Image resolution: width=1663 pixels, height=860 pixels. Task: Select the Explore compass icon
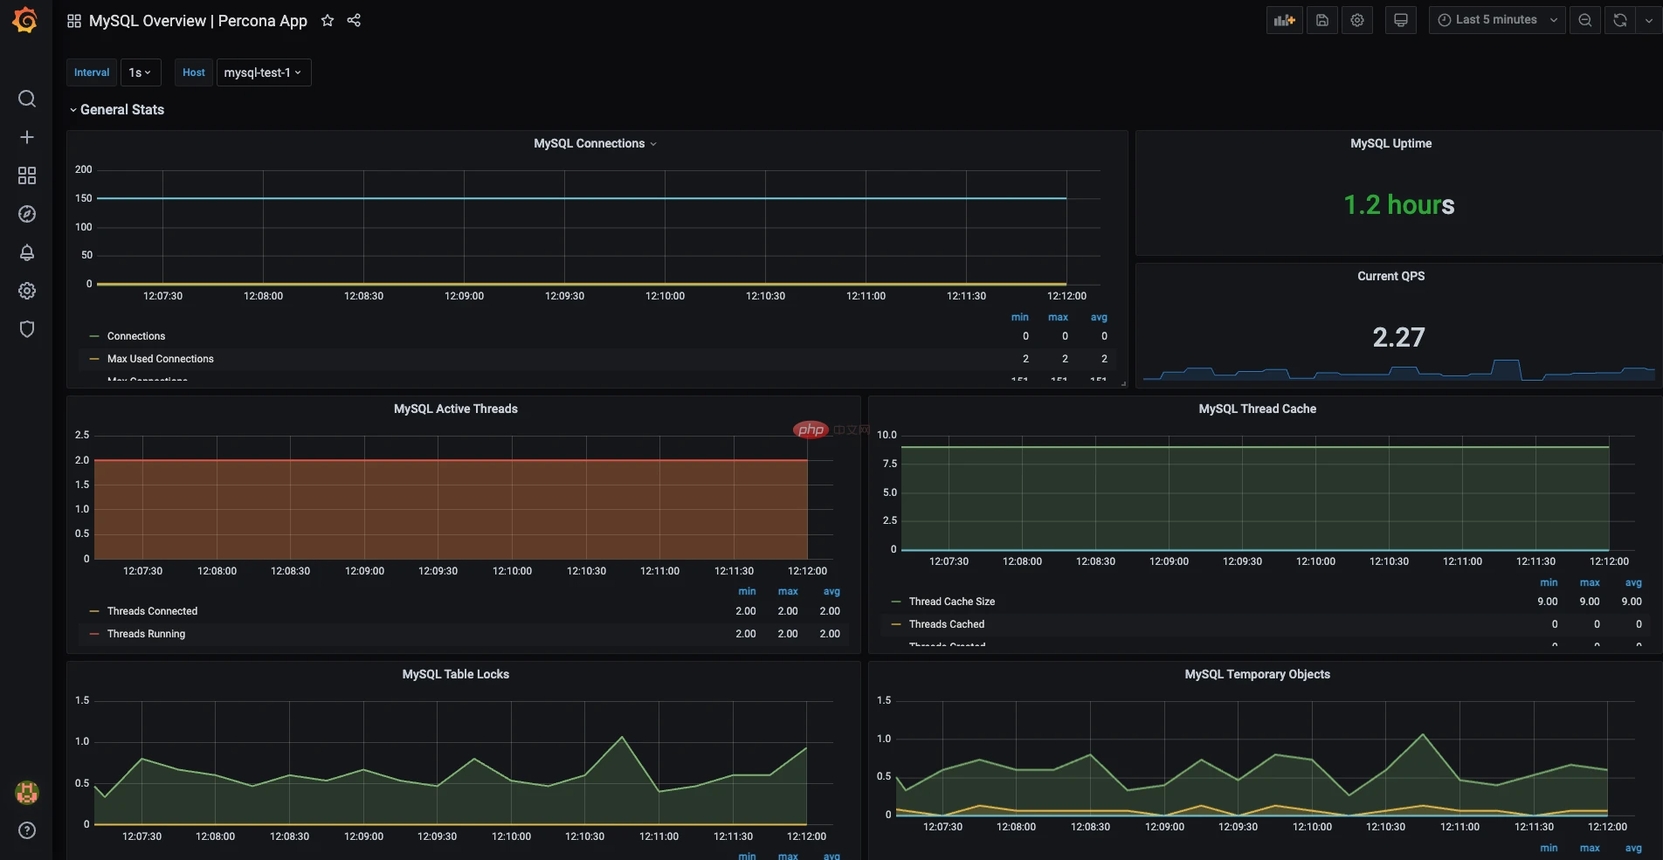click(x=26, y=213)
